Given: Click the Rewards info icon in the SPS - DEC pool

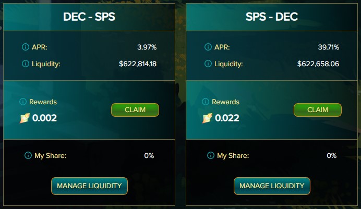Looking at the screenshot, I should pos(206,102).
